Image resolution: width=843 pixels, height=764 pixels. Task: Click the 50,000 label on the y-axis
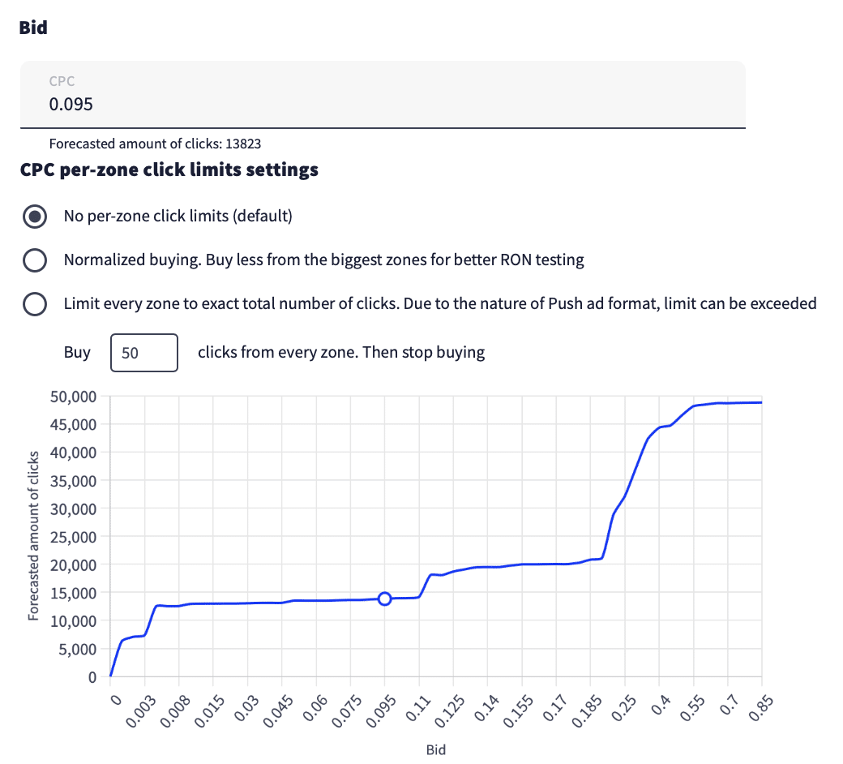(73, 397)
